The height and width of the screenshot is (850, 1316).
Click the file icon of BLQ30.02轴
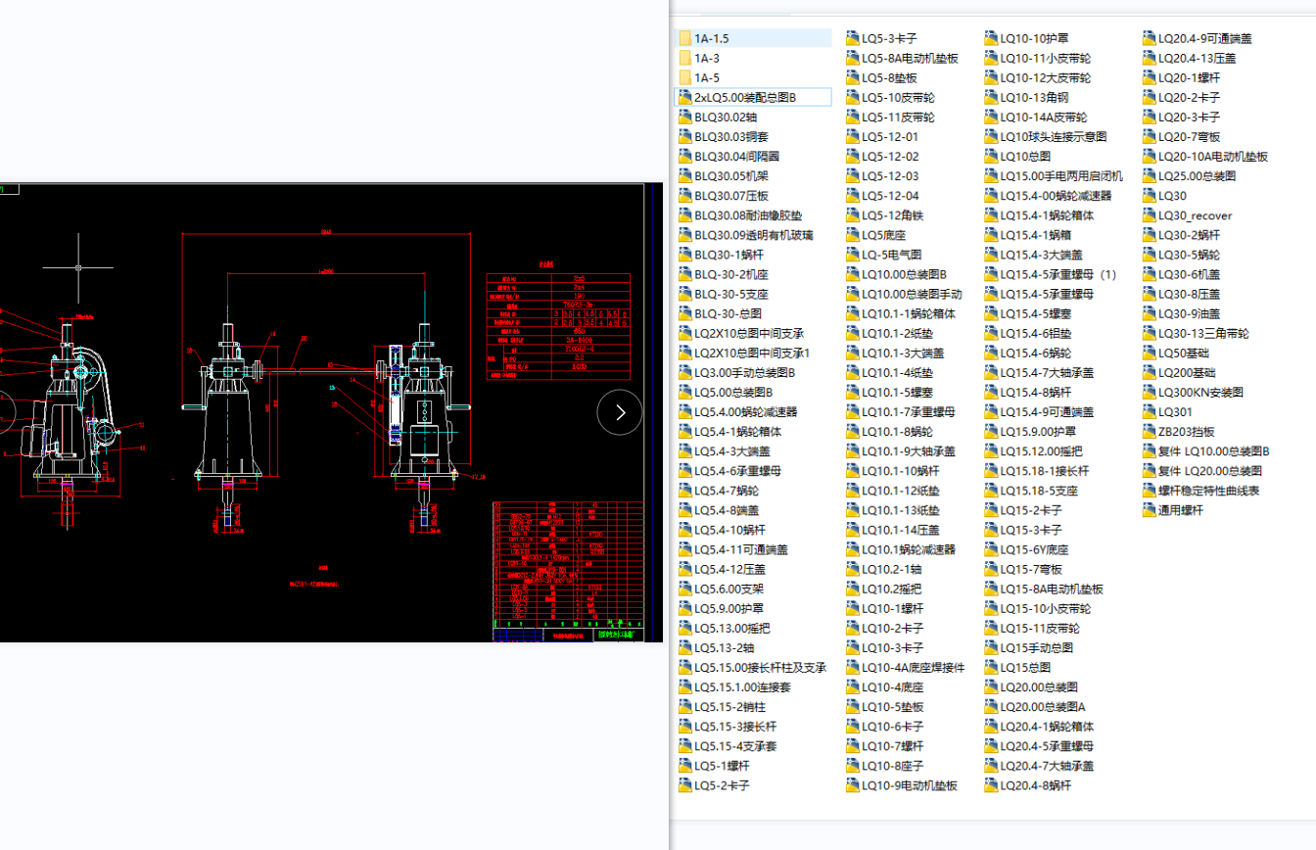(x=684, y=117)
